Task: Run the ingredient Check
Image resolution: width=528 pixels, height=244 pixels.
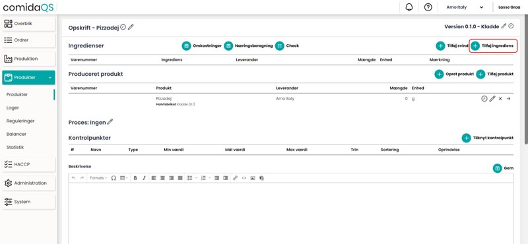Action: pos(287,46)
